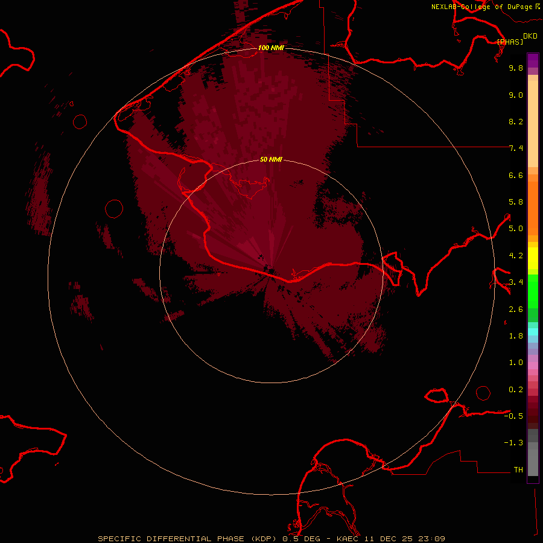Image resolution: width=543 pixels, height=543 pixels.
Task: Click the 5.8 scale value
Action: (x=516, y=202)
